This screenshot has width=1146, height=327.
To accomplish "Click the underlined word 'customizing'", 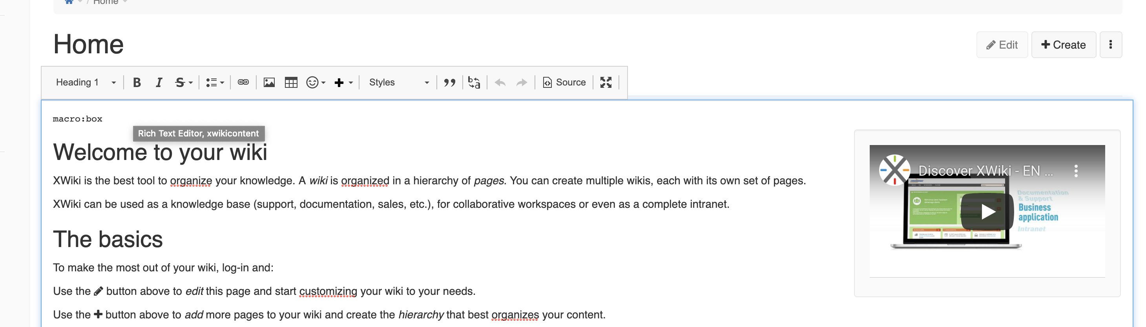I will (x=328, y=291).
